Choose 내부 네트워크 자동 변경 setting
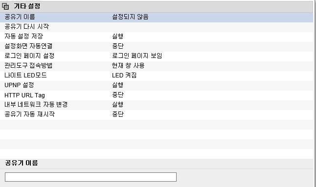Image resolution: width=316 pixels, height=187 pixels. 157,105
